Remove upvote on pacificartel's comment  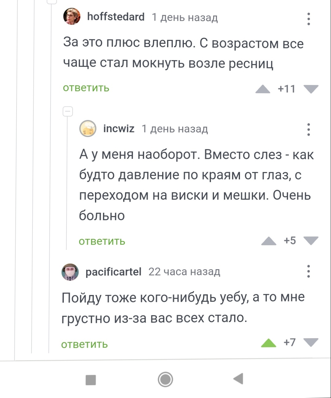coord(268,343)
